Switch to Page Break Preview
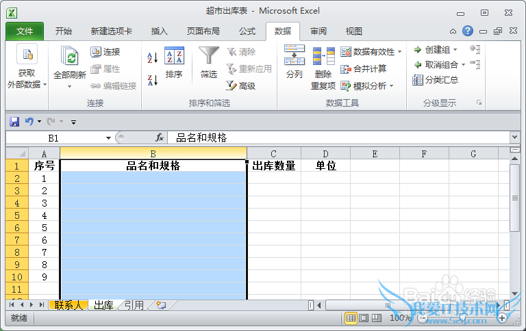Screen dimensions: 526x331 click(x=377, y=318)
